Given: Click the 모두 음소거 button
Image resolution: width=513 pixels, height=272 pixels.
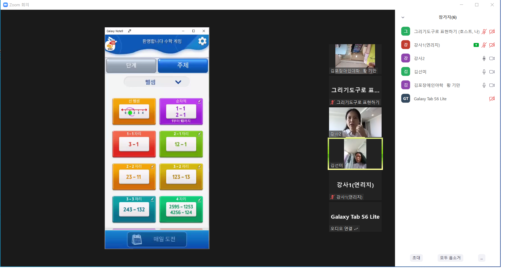Looking at the screenshot, I should [x=450, y=258].
